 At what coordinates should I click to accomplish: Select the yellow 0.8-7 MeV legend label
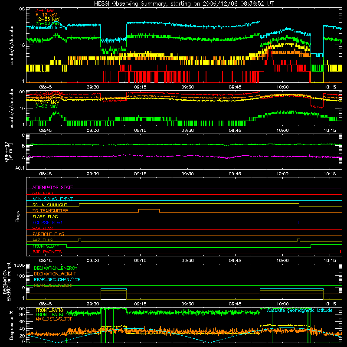pos(47,102)
